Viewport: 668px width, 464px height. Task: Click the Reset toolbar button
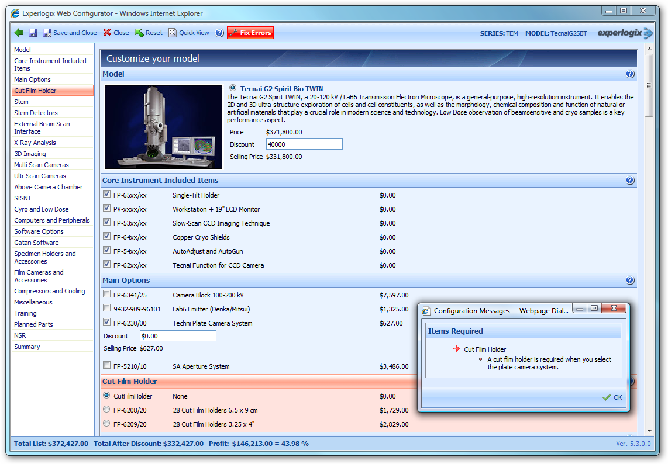[149, 33]
